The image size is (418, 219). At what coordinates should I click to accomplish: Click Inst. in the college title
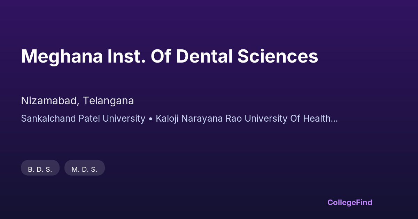(x=127, y=56)
